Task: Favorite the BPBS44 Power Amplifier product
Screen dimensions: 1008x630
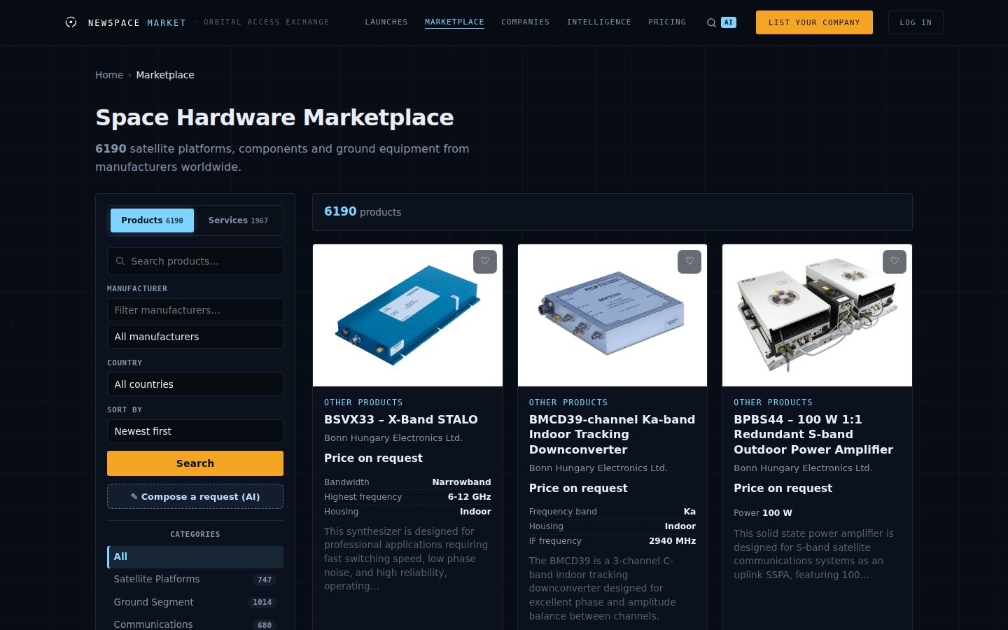Action: click(895, 262)
